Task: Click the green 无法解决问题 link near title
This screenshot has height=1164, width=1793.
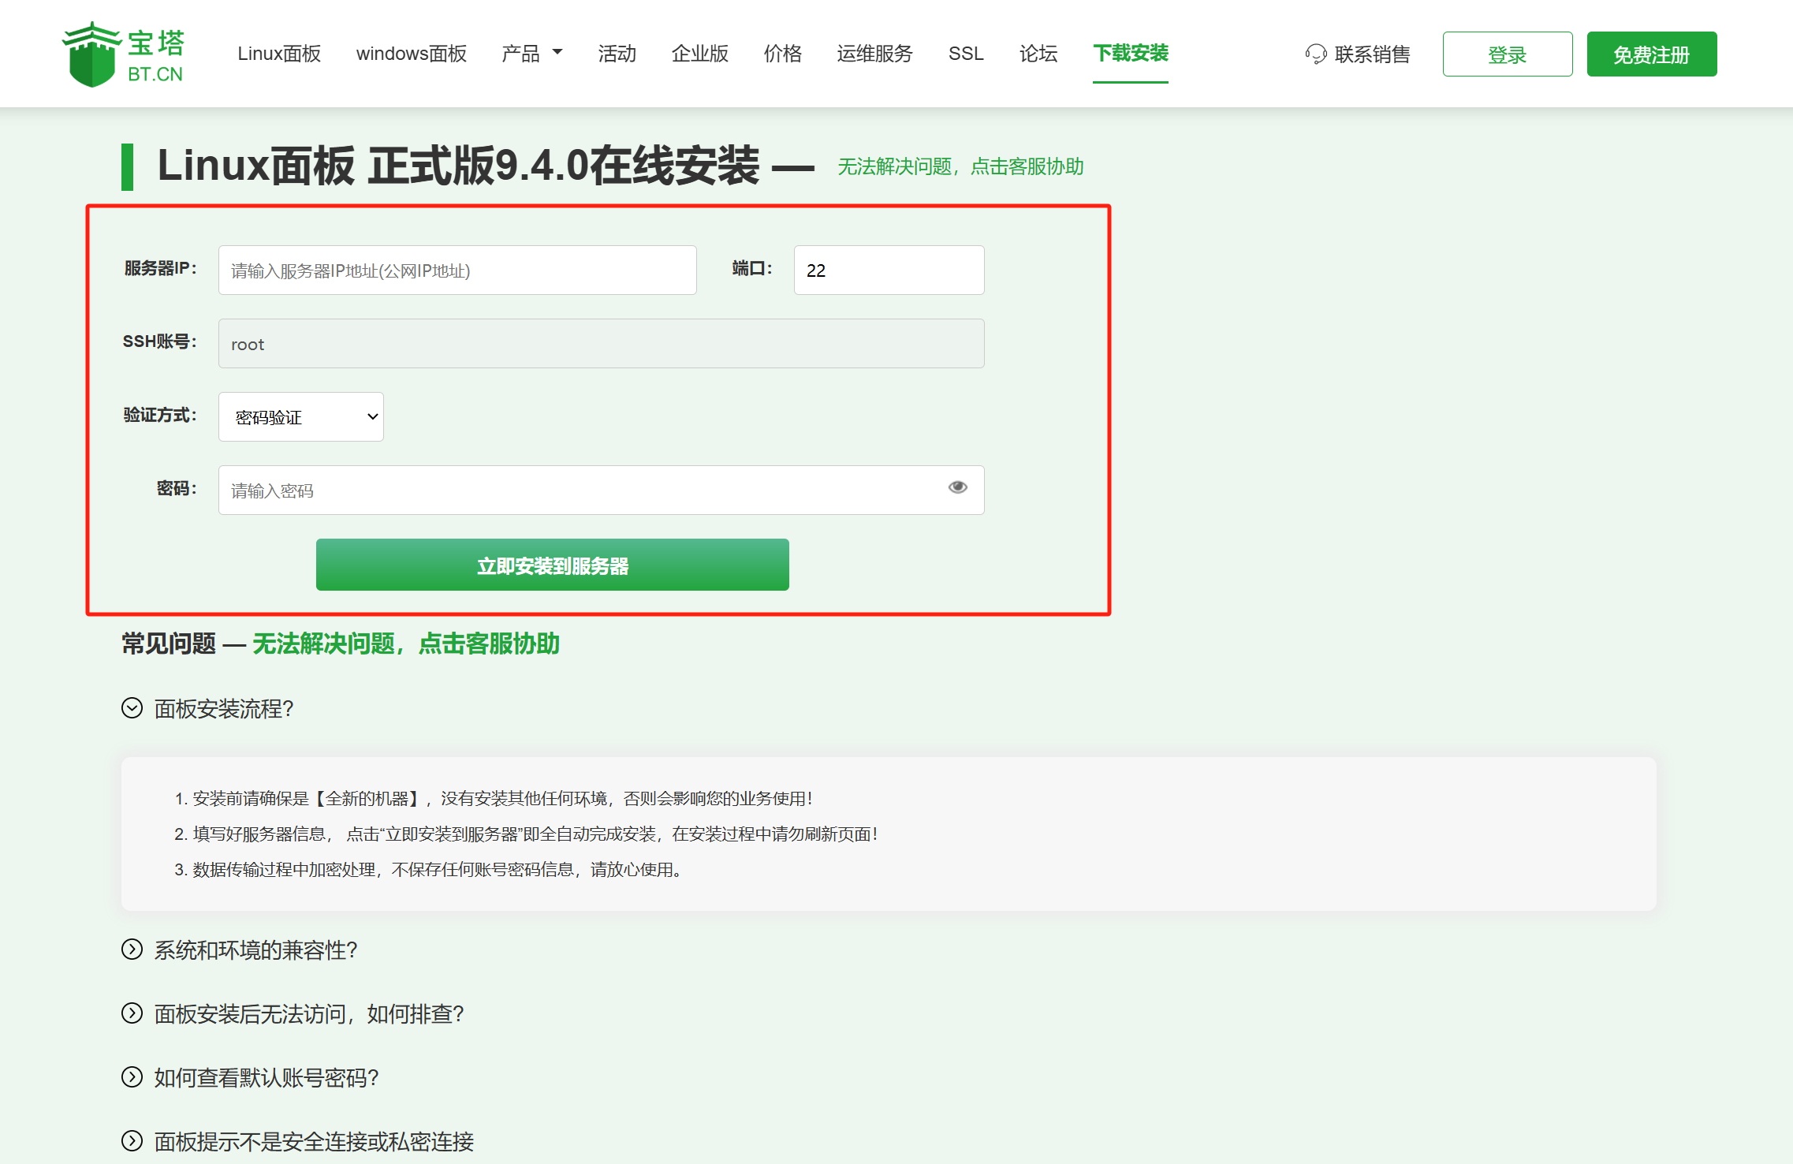Action: pos(960,166)
